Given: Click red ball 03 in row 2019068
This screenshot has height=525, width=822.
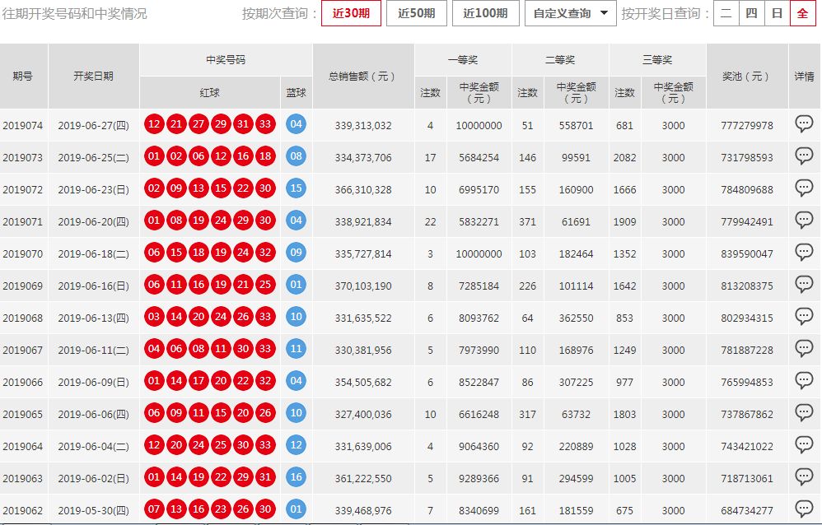Looking at the screenshot, I should [x=154, y=317].
